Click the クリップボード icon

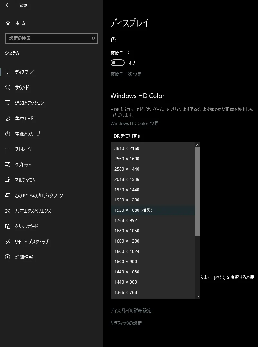8,226
